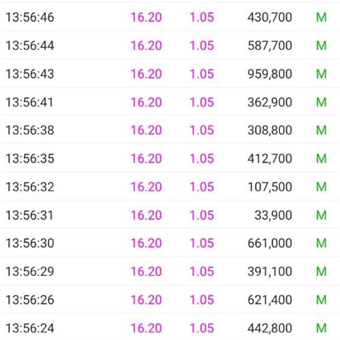The height and width of the screenshot is (340, 340).
Task: Click the 1.05 change at 13:56:35
Action: [202, 159]
